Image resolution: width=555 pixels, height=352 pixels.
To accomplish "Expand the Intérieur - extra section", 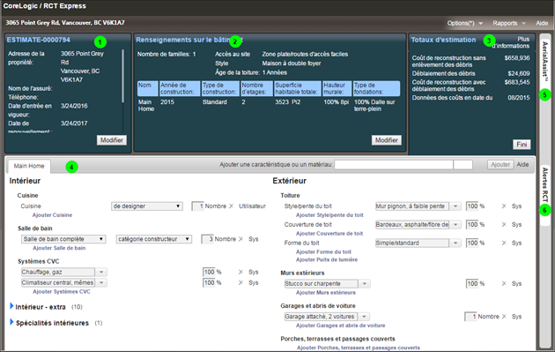I will click(x=11, y=306).
